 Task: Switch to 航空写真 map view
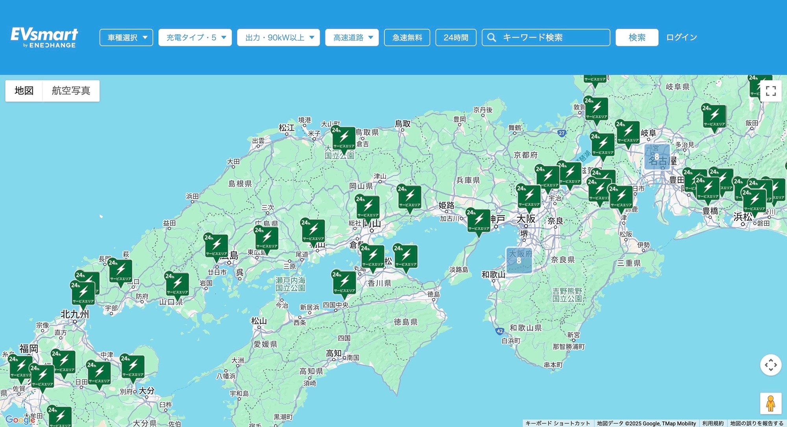coord(71,91)
